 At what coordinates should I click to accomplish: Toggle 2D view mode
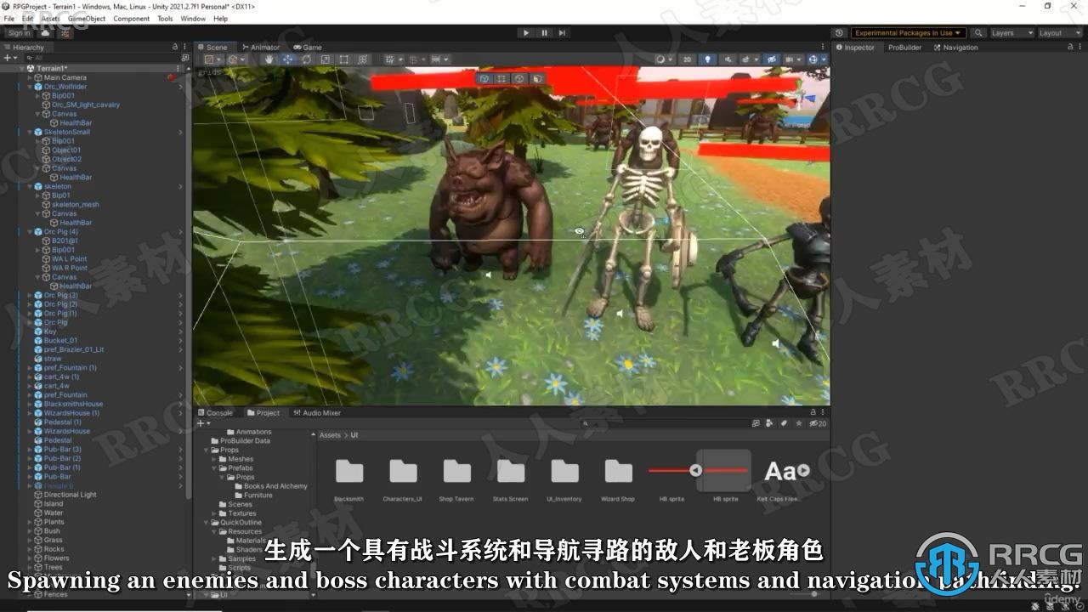(688, 59)
